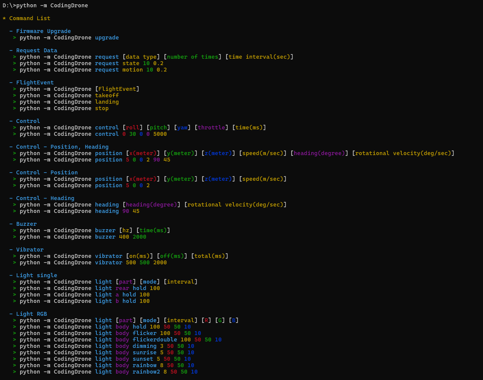Click the 'vibrator 500 500 2000' example

click(x=131, y=263)
